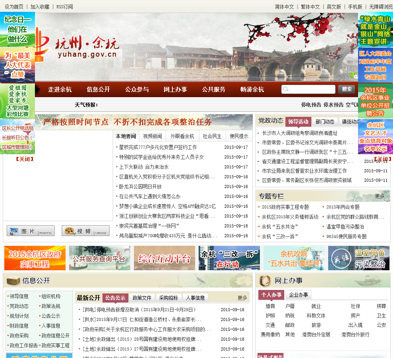Image resolution: width=393 pixels, height=358 pixels.
Task: Open the 停水预告 link in ticker
Action: [333, 105]
